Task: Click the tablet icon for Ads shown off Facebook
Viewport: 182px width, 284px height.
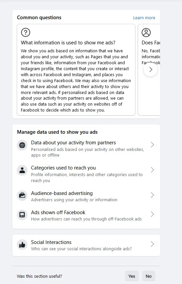Action: coord(22,214)
